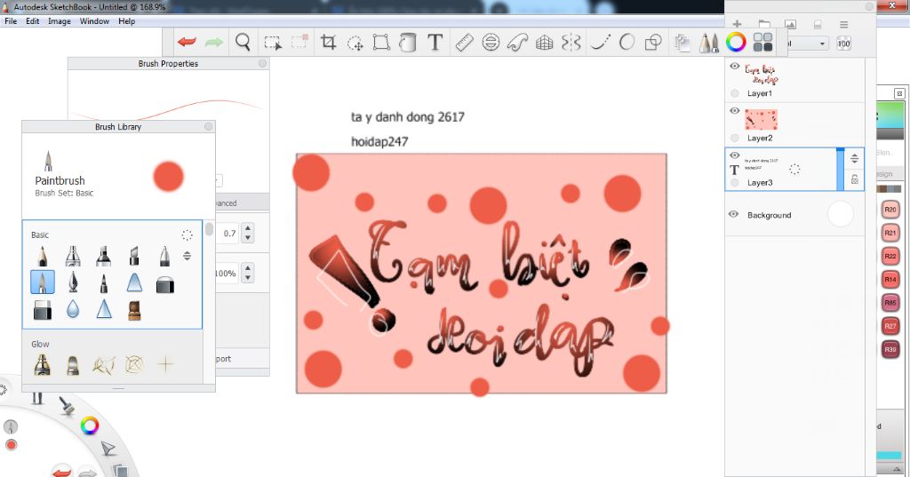
Task: Select the Flood Fill bucket tool
Action: click(x=408, y=43)
